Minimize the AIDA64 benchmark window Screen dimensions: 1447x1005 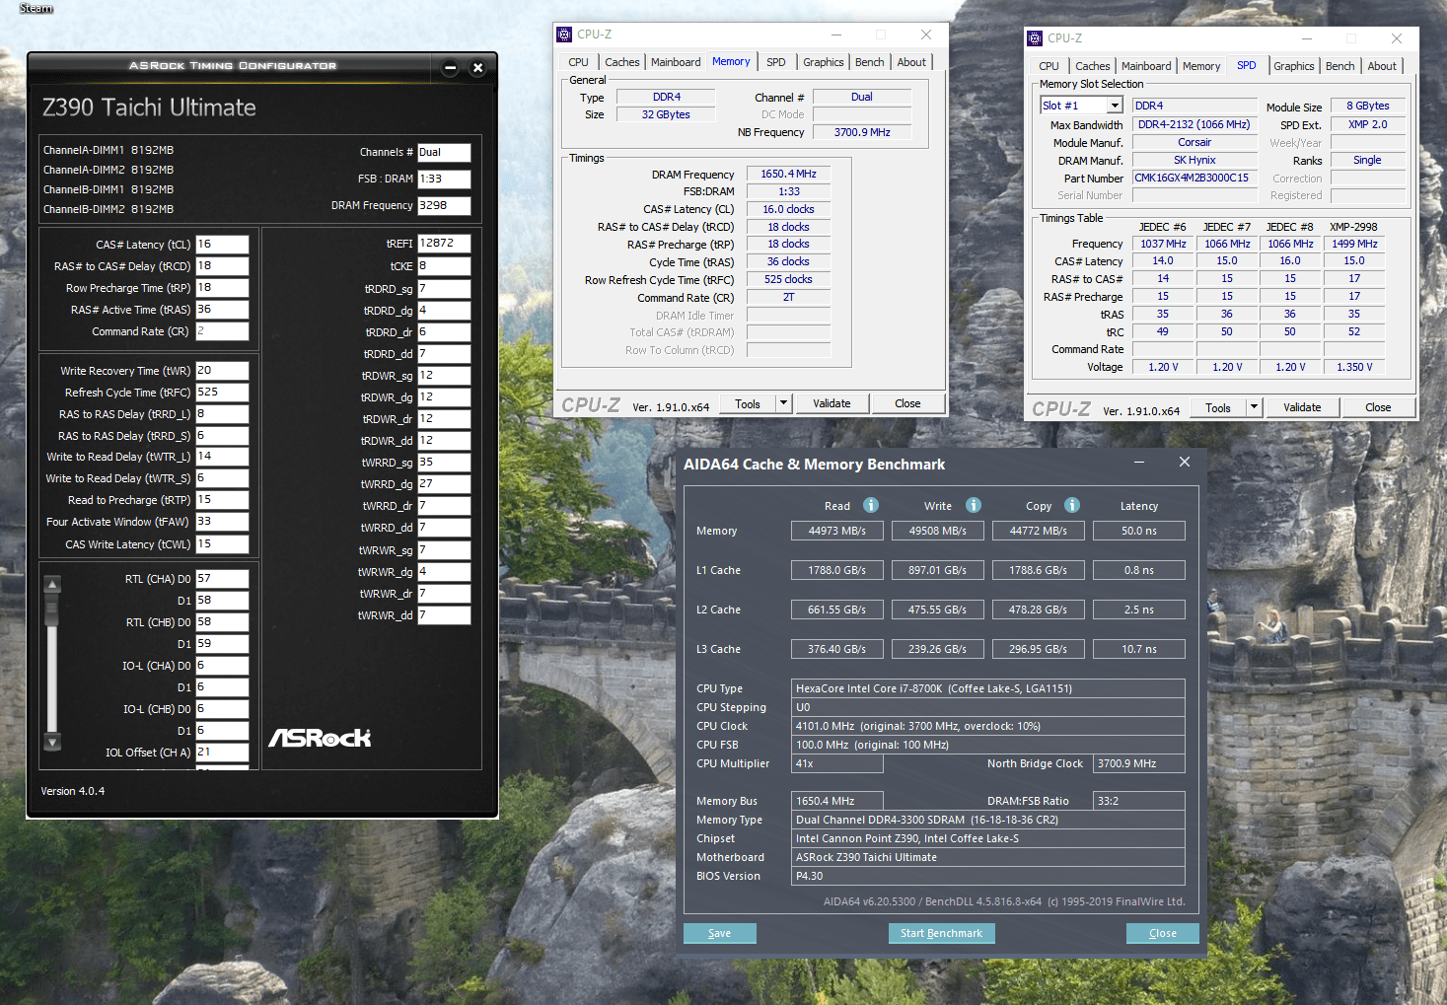pyautogui.click(x=1139, y=463)
